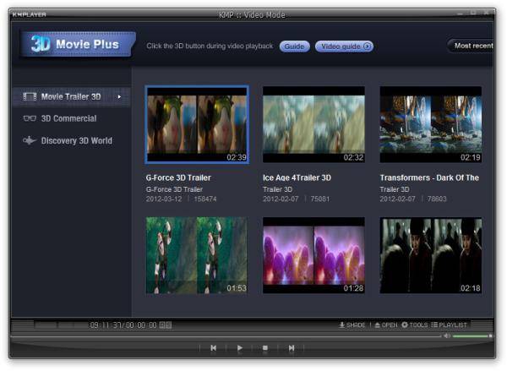
Task: Click the G-Force 3D Trailer subtitle line
Action: [174, 189]
